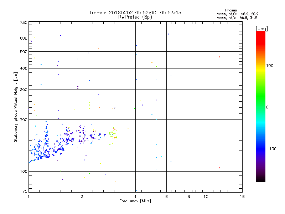The width and height of the screenshot is (285, 214).
Task: Click the 'mean, sd,O: -96.9, 20.2' line
Action: click(x=237, y=14)
